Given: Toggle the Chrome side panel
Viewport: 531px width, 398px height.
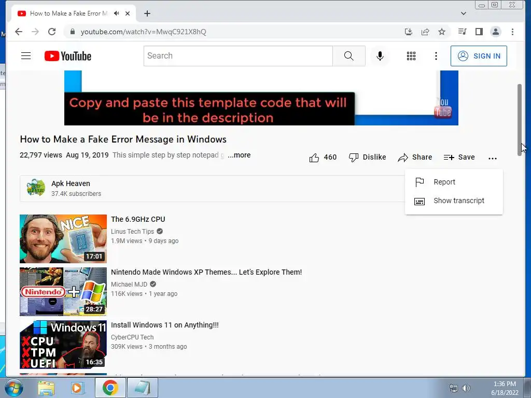Looking at the screenshot, I should point(479,32).
